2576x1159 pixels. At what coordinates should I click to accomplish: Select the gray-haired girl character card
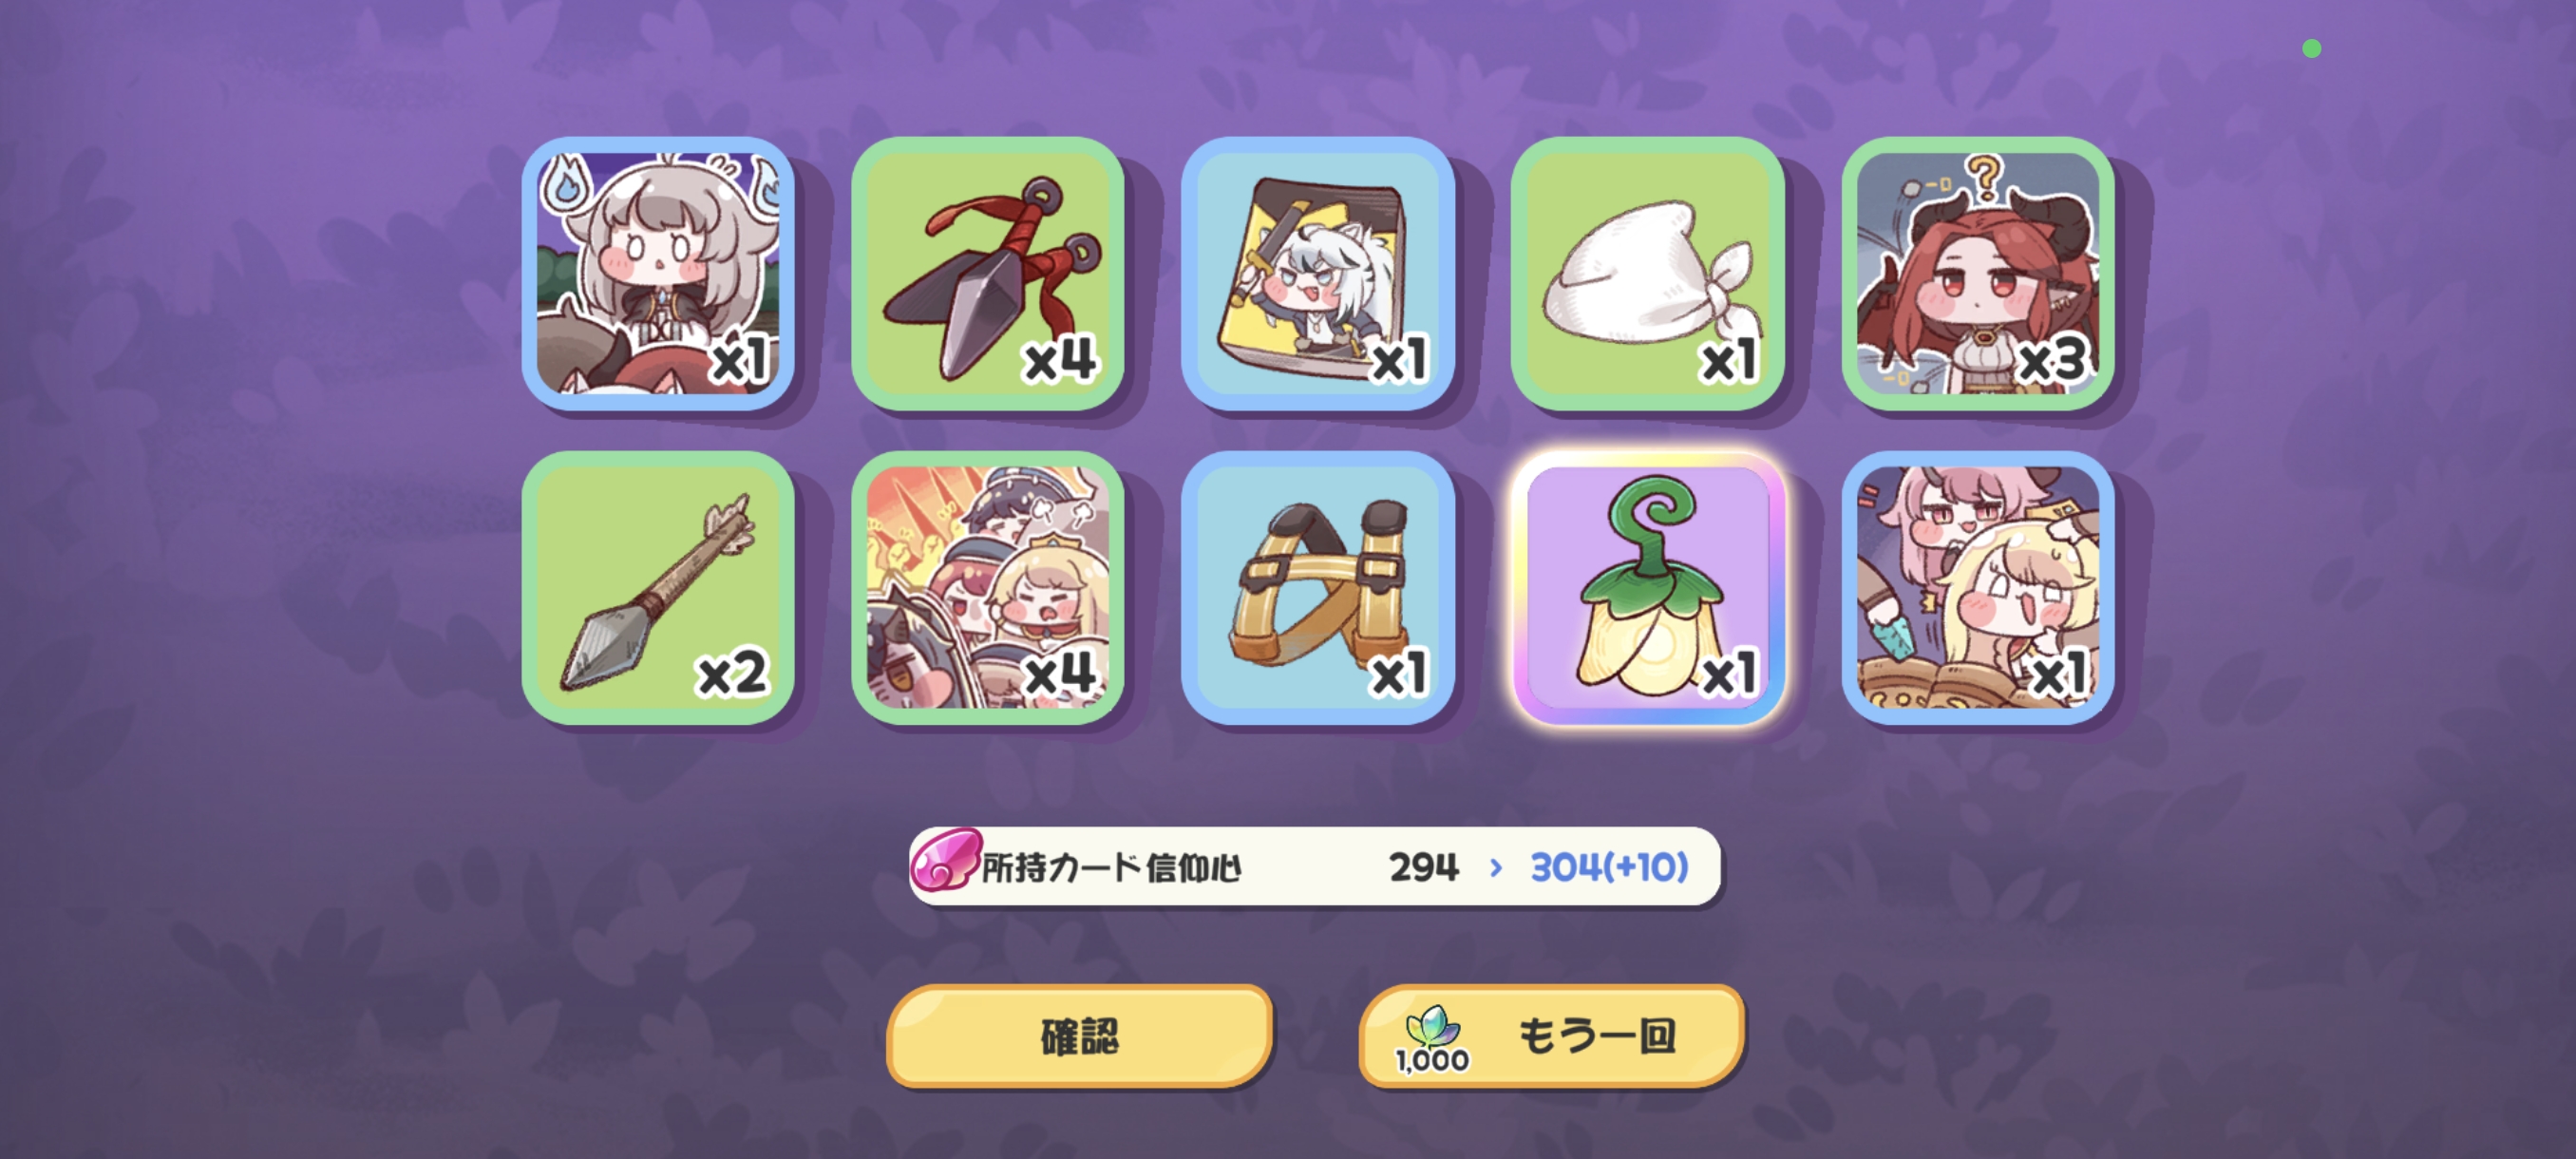[658, 273]
